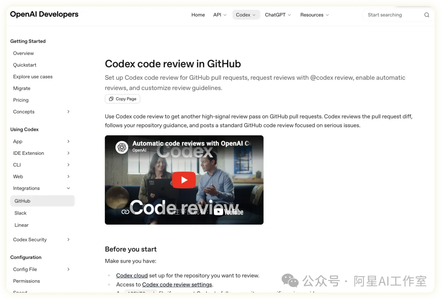Click the 'Before you start' heading

pos(131,249)
